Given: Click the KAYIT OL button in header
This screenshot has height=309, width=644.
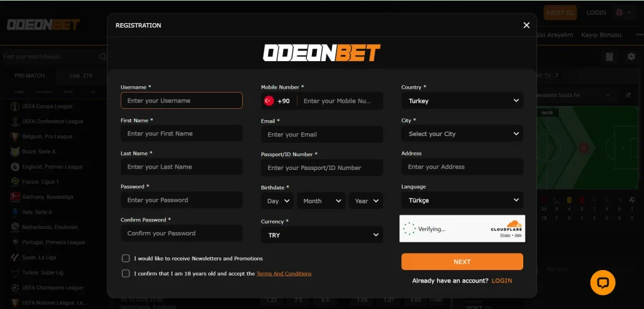Looking at the screenshot, I should pos(560,13).
